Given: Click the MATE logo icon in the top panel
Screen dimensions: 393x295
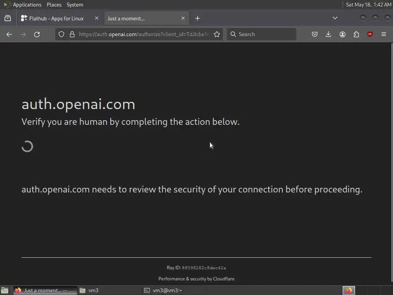Looking at the screenshot, I should 7,5.
